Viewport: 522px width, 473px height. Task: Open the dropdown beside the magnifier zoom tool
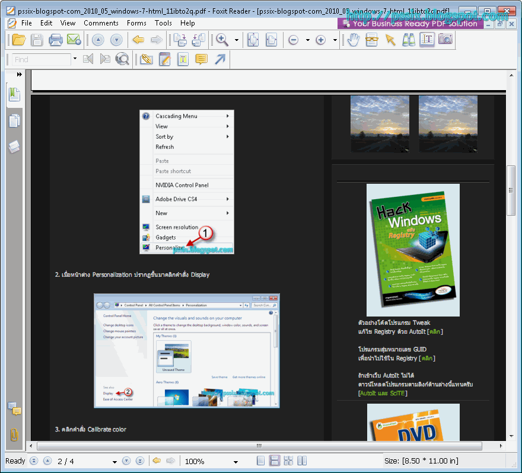click(x=236, y=40)
